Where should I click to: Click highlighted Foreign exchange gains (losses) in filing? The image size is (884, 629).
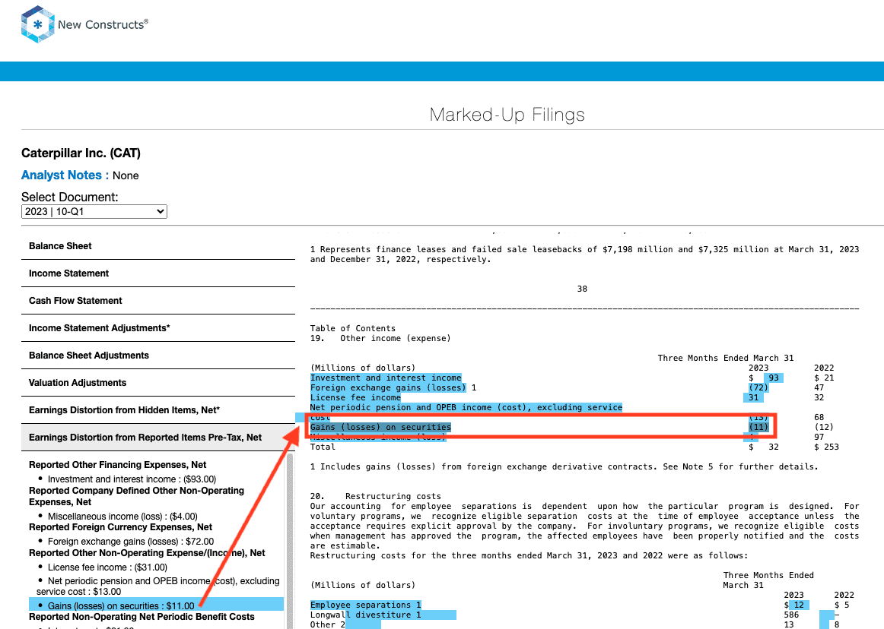click(x=388, y=388)
